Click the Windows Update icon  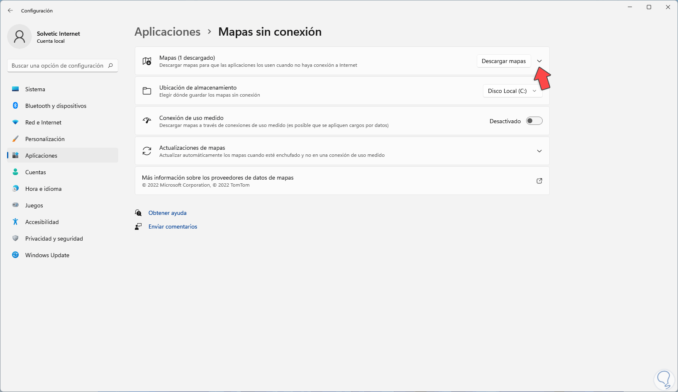click(15, 255)
